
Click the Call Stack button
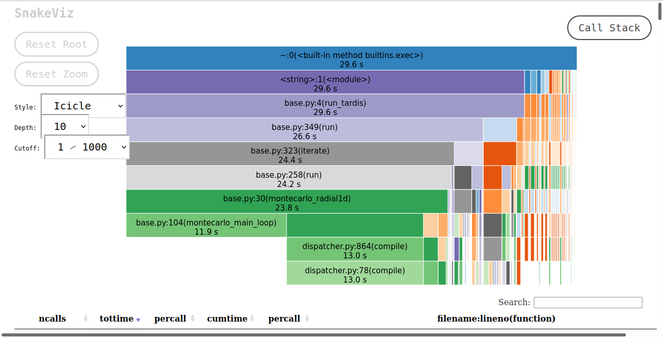pyautogui.click(x=609, y=28)
